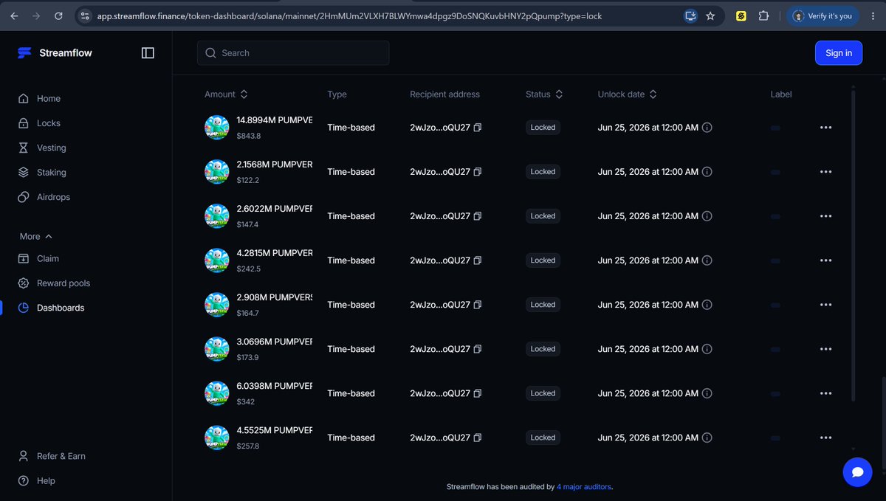Show unlock date info for 2.6022M row
The height and width of the screenshot is (501, 886).
707,216
